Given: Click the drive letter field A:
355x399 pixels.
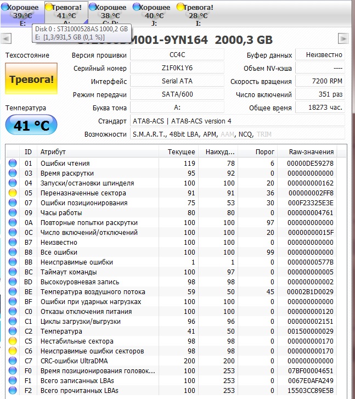Looking at the screenshot, I should coord(177,108).
